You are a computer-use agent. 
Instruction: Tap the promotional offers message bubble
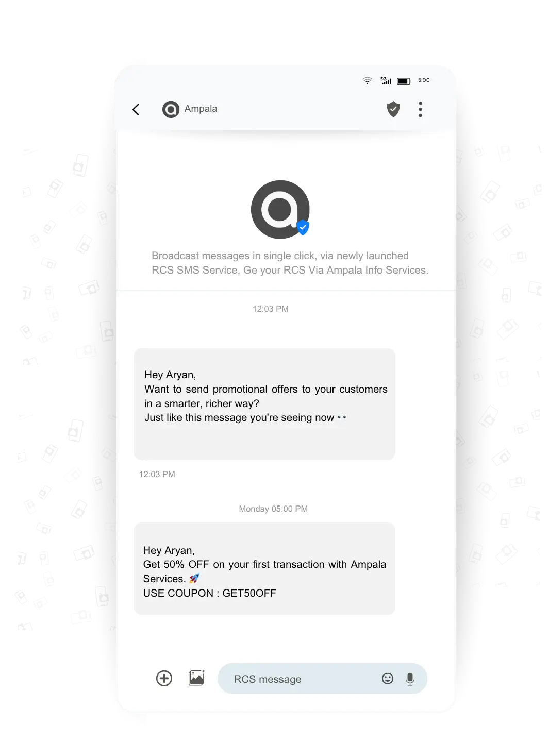click(264, 404)
